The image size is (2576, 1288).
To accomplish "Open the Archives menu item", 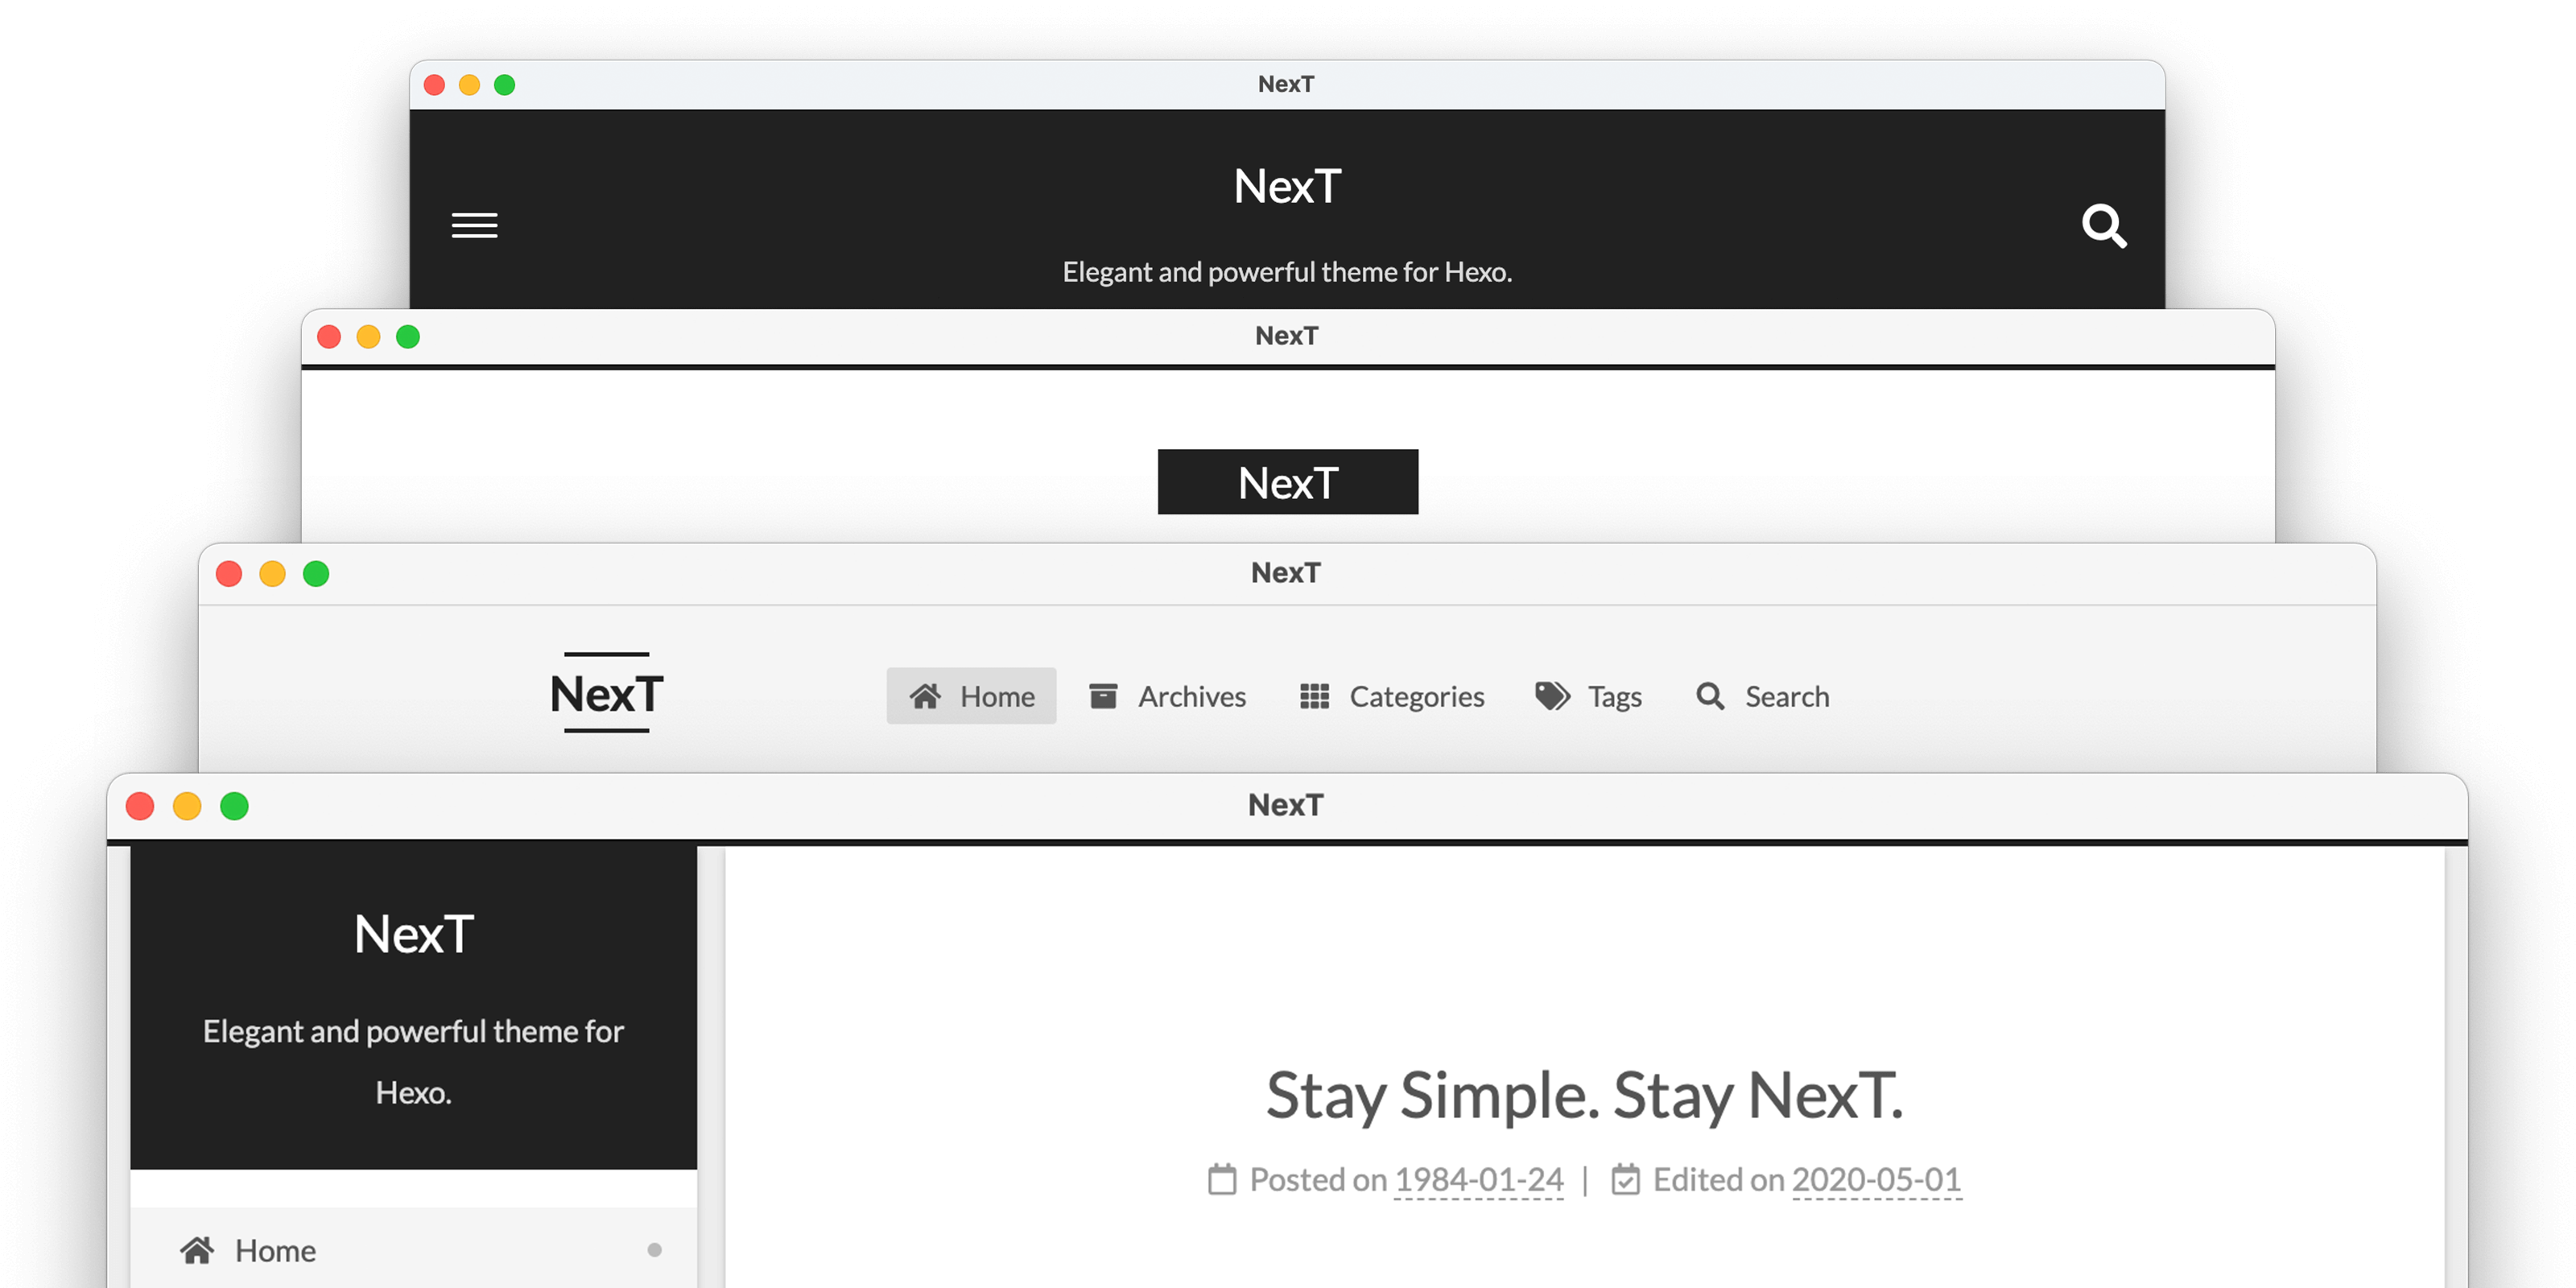I will (x=1168, y=693).
